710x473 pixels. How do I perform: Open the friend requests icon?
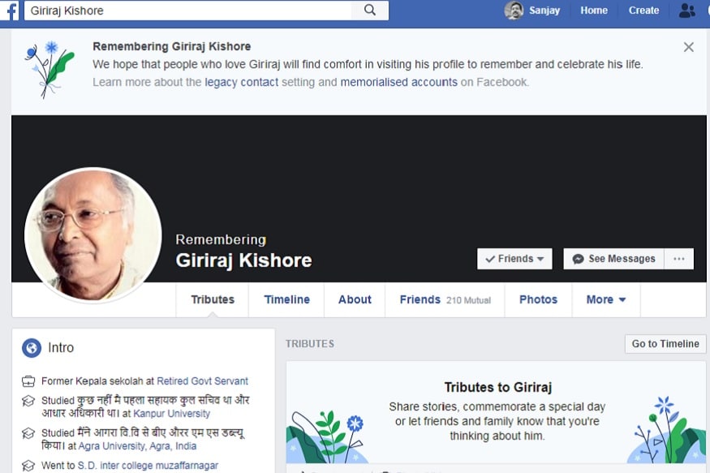pos(686,11)
